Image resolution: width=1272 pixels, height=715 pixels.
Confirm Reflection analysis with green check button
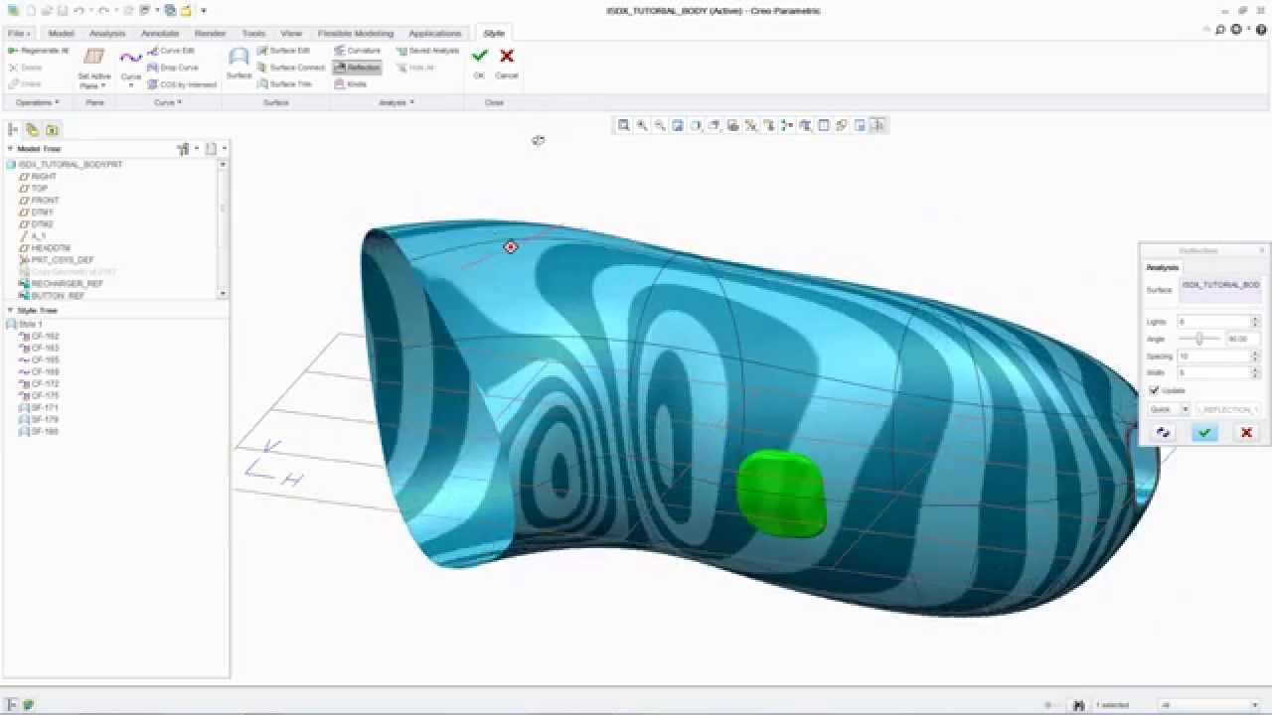click(1204, 432)
